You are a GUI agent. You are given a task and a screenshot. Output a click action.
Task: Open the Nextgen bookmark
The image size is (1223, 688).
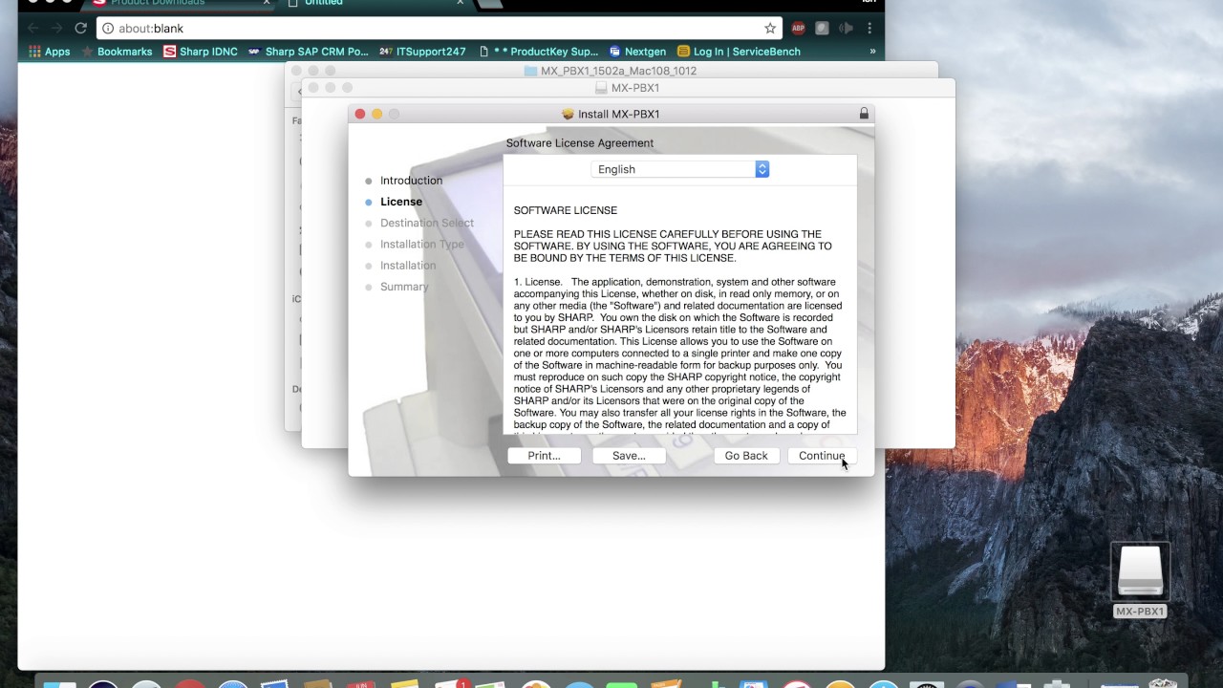coord(637,52)
